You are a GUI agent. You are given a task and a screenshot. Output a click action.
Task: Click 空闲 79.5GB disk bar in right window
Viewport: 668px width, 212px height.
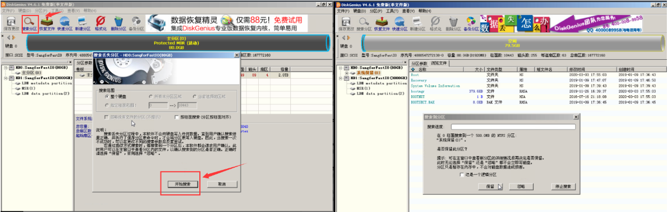[x=512, y=44]
